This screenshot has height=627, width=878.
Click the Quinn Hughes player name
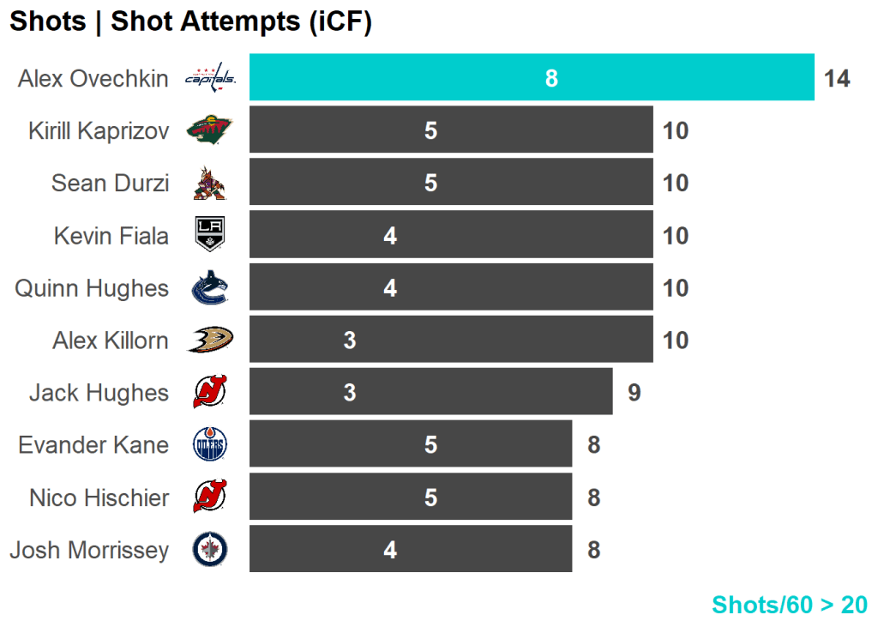click(92, 288)
